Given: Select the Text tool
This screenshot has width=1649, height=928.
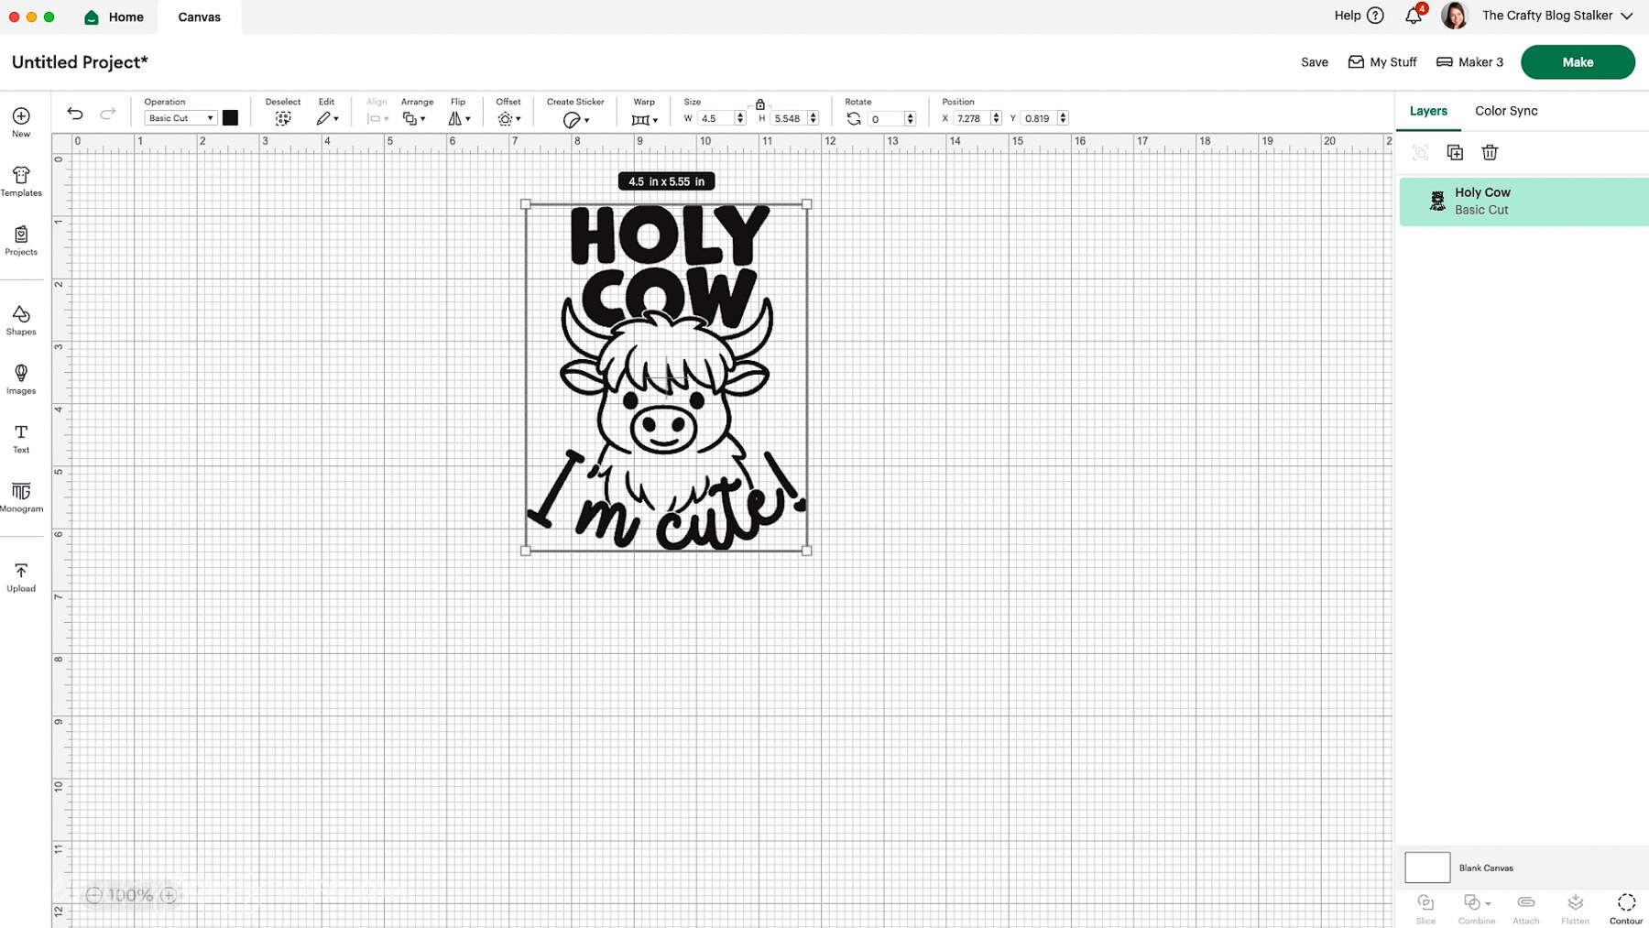Looking at the screenshot, I should point(21,439).
